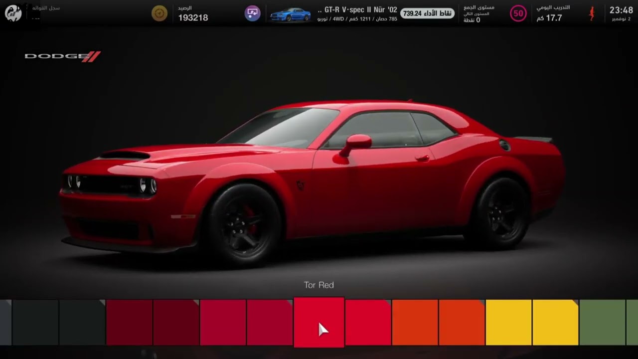Click the blue GT-R car thumbnail
The width and height of the screenshot is (638, 359).
click(290, 14)
